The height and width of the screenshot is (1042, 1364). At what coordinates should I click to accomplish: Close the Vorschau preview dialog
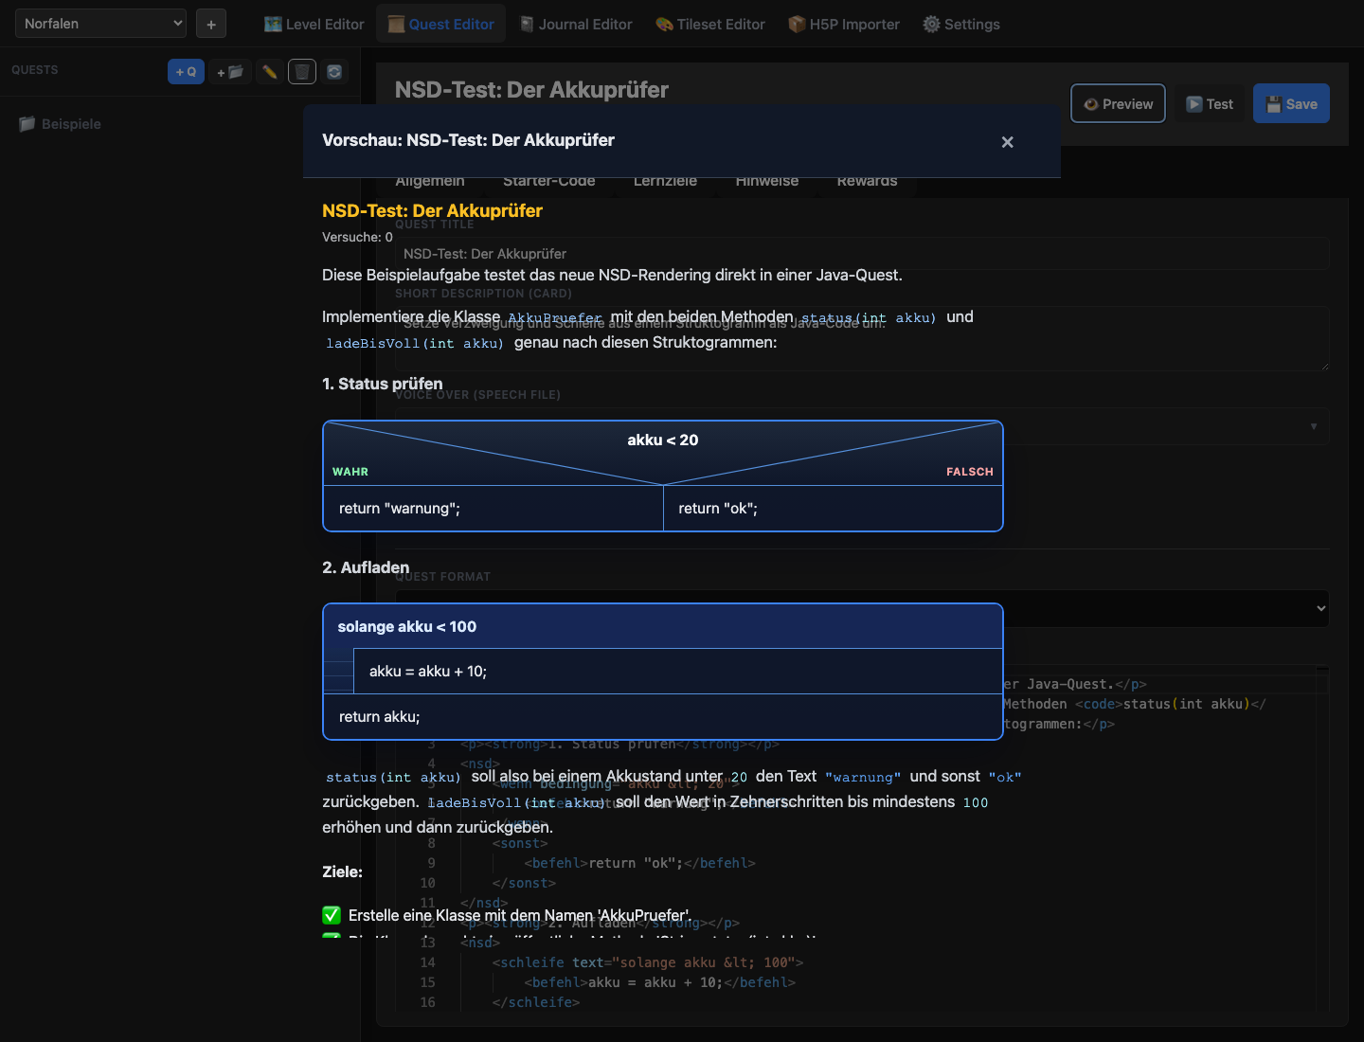point(1007,142)
